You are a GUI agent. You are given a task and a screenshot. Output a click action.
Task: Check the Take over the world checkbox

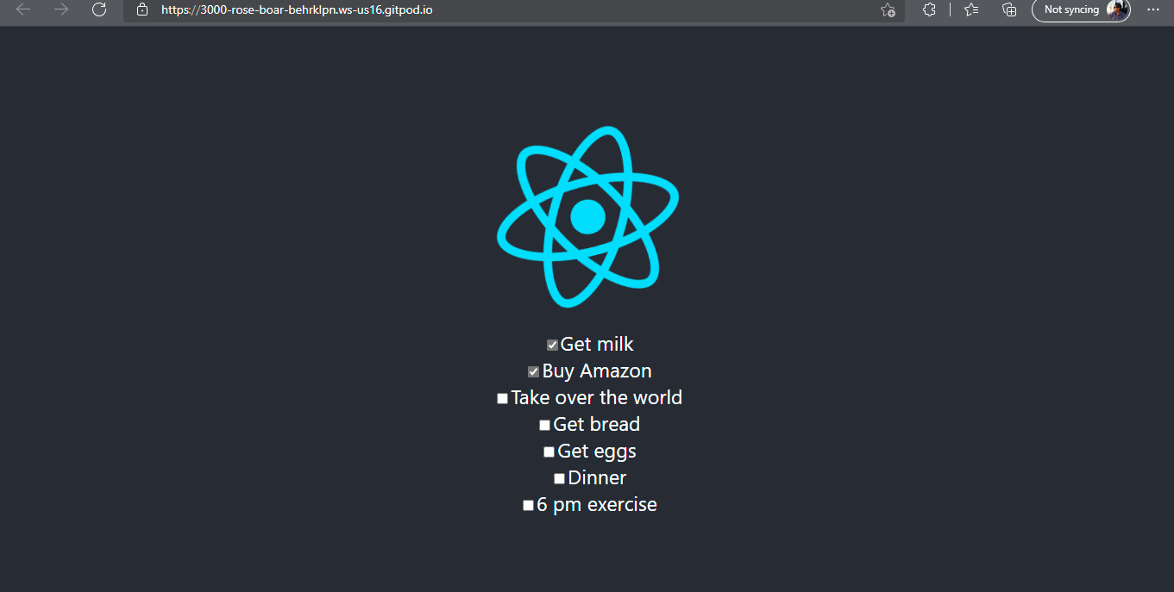coord(503,398)
